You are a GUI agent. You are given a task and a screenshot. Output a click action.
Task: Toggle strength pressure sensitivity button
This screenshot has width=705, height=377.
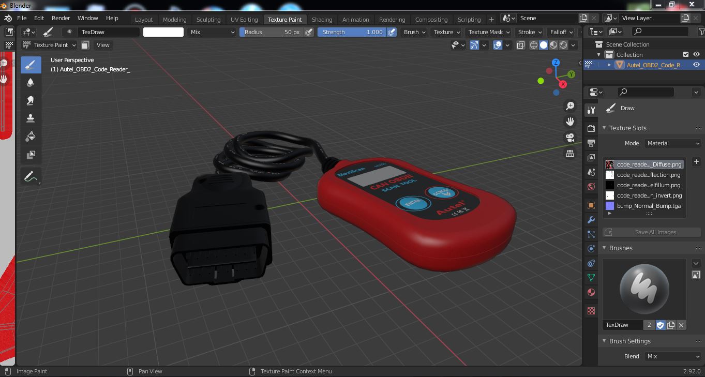392,32
